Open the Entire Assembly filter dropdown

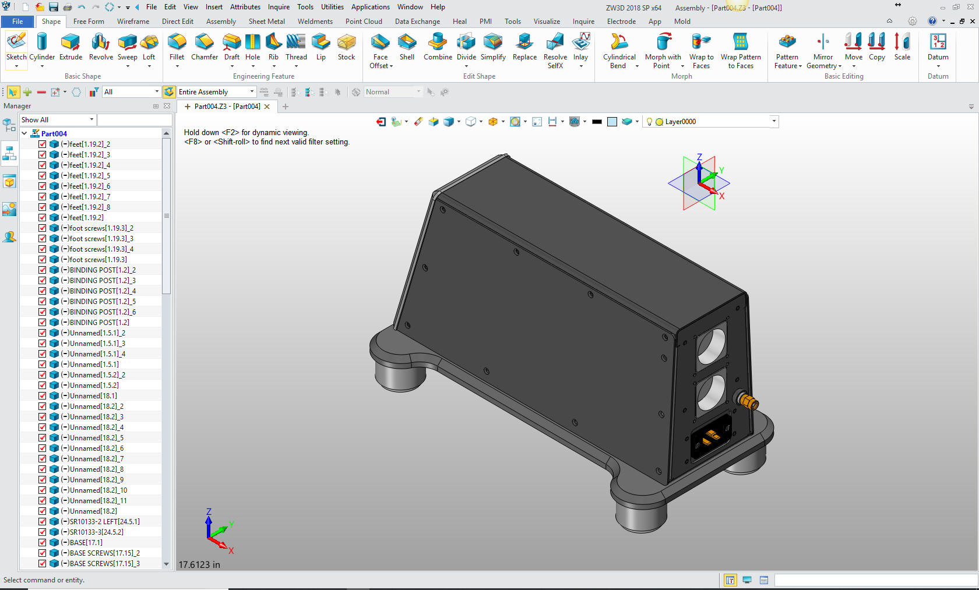[252, 92]
